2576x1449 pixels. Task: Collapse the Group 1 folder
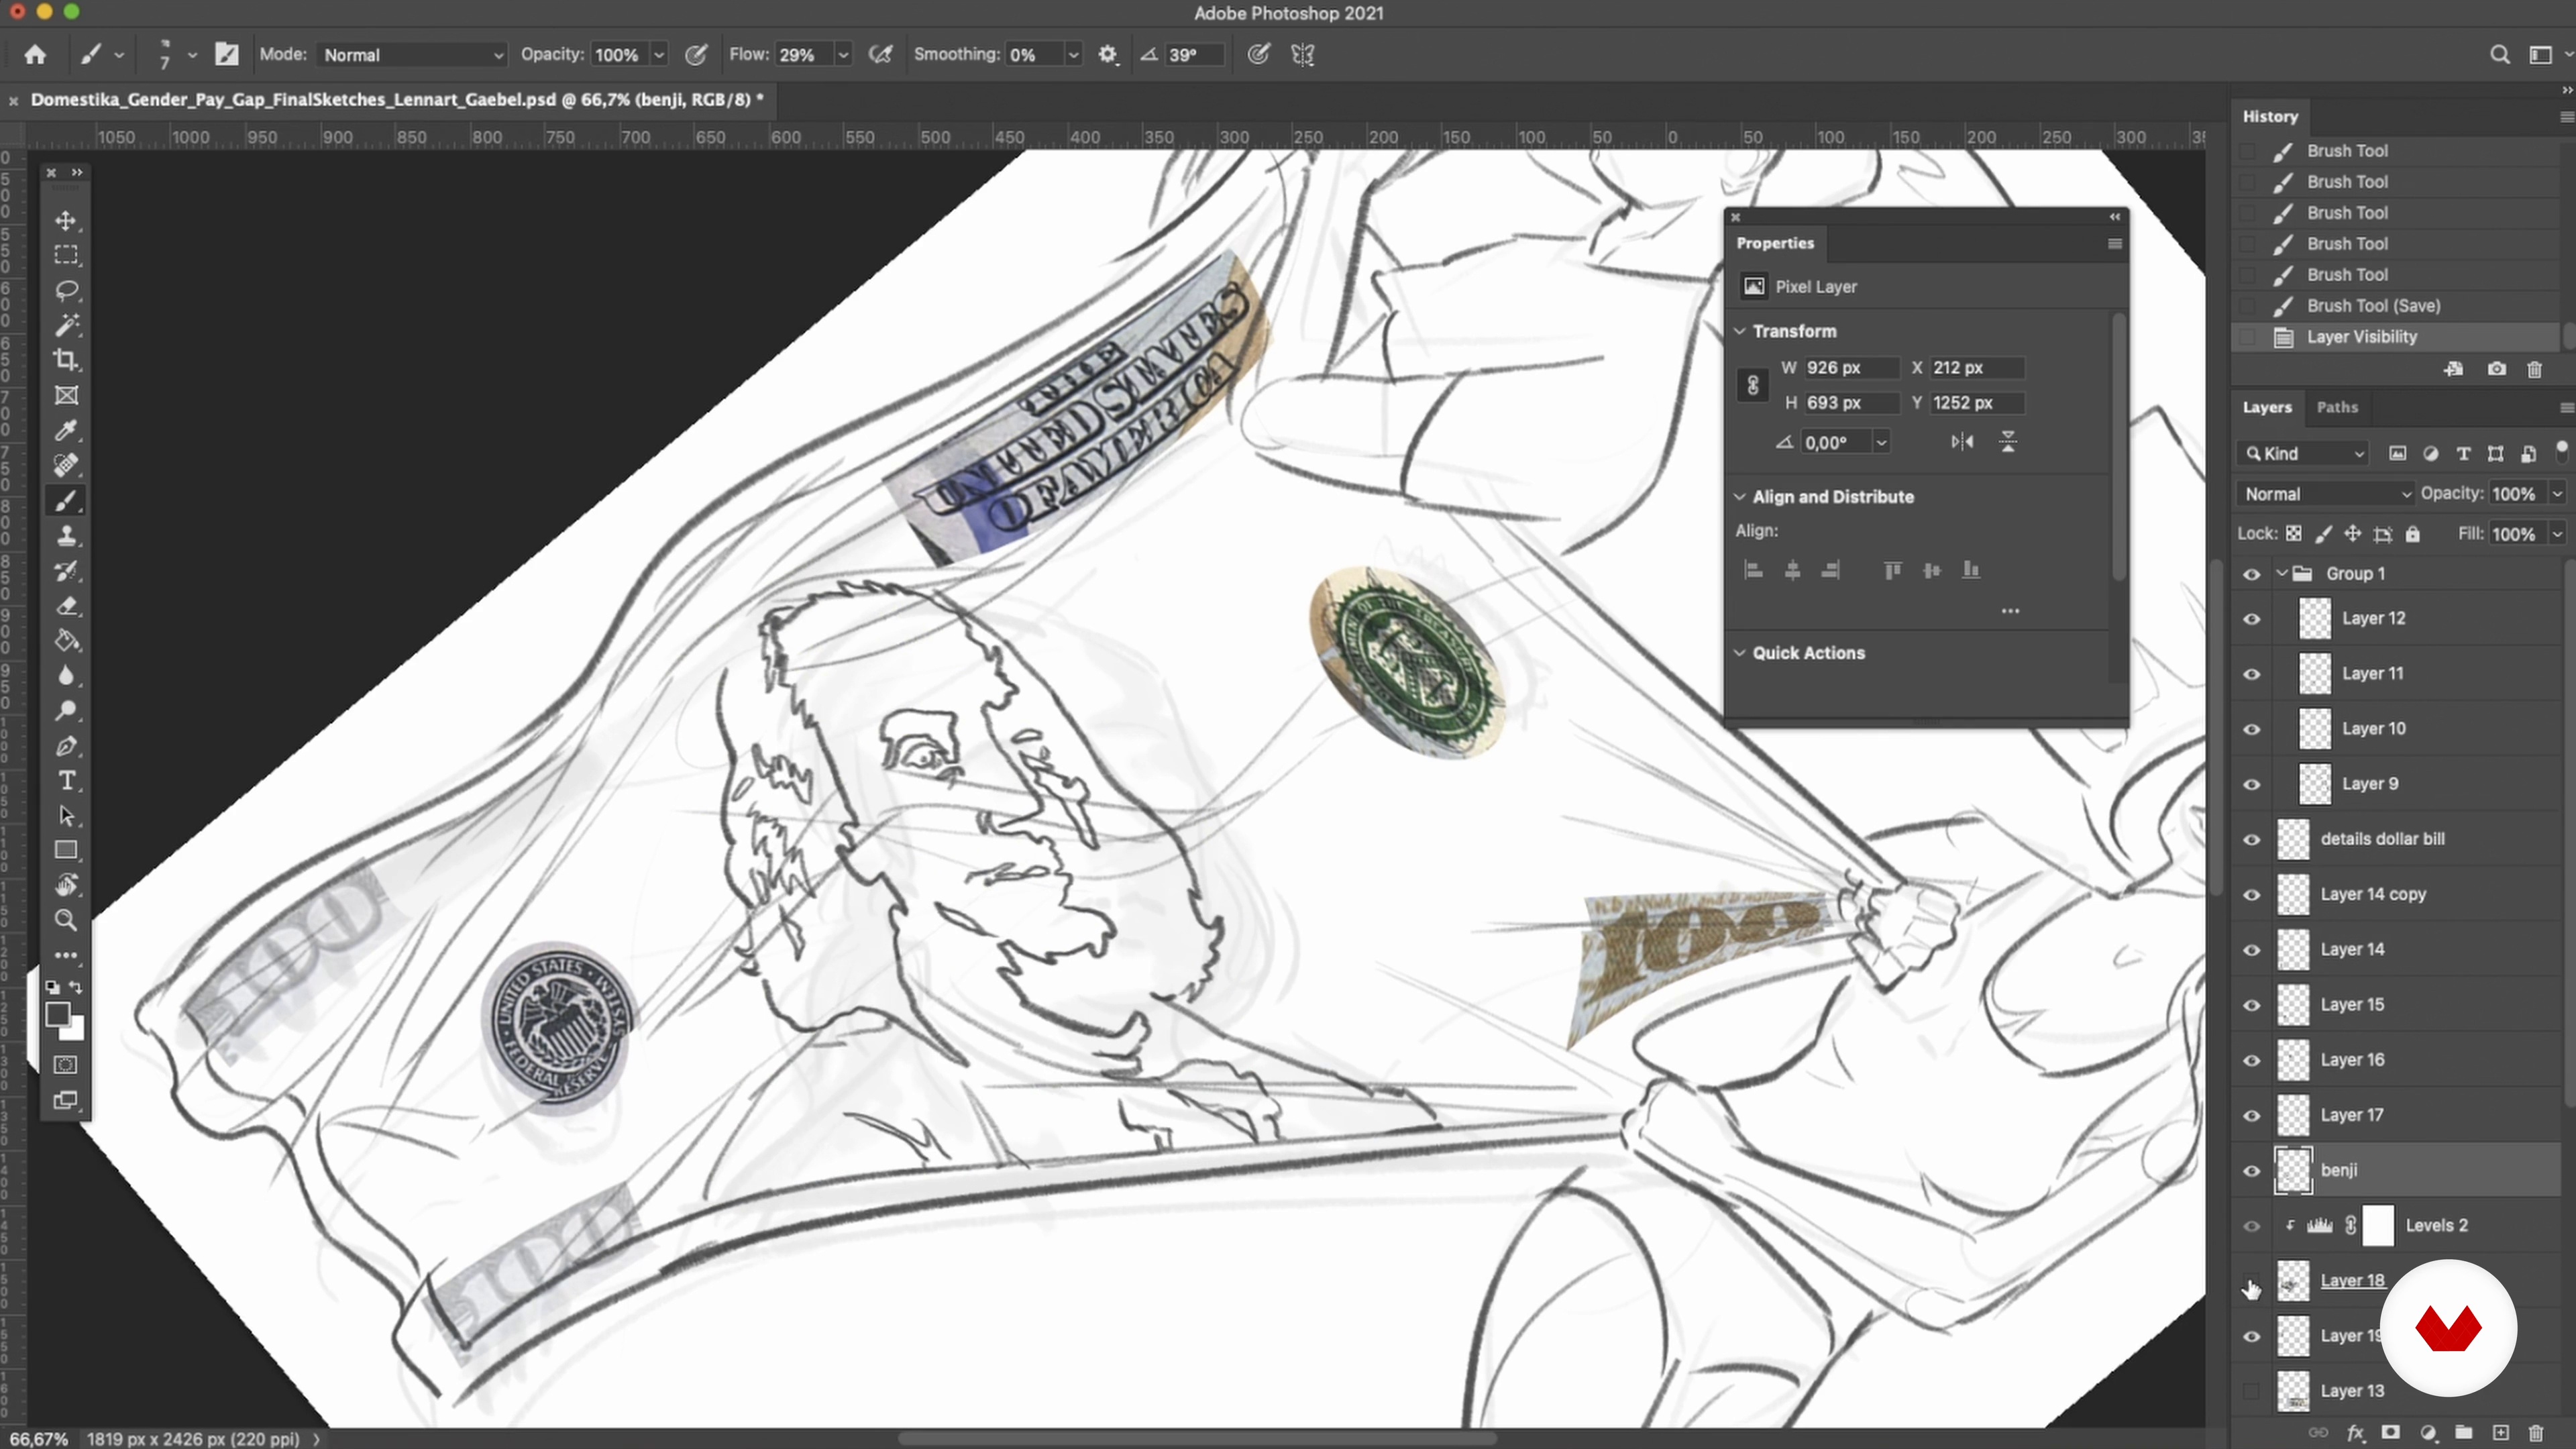click(x=2282, y=573)
